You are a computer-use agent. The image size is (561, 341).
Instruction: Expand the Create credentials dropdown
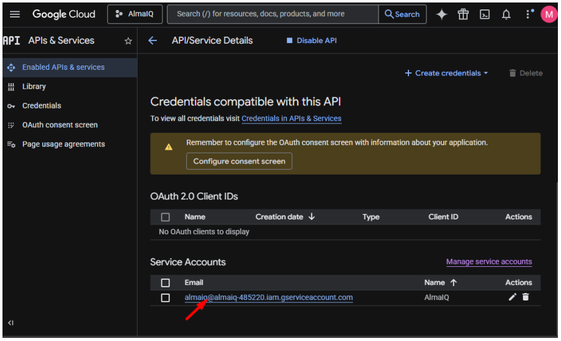(x=446, y=73)
